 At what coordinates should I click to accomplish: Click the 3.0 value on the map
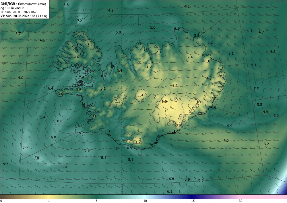[x=61, y=94]
